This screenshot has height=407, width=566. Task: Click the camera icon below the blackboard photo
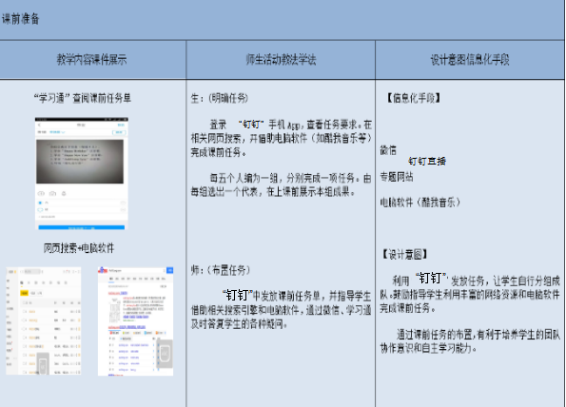(52, 194)
